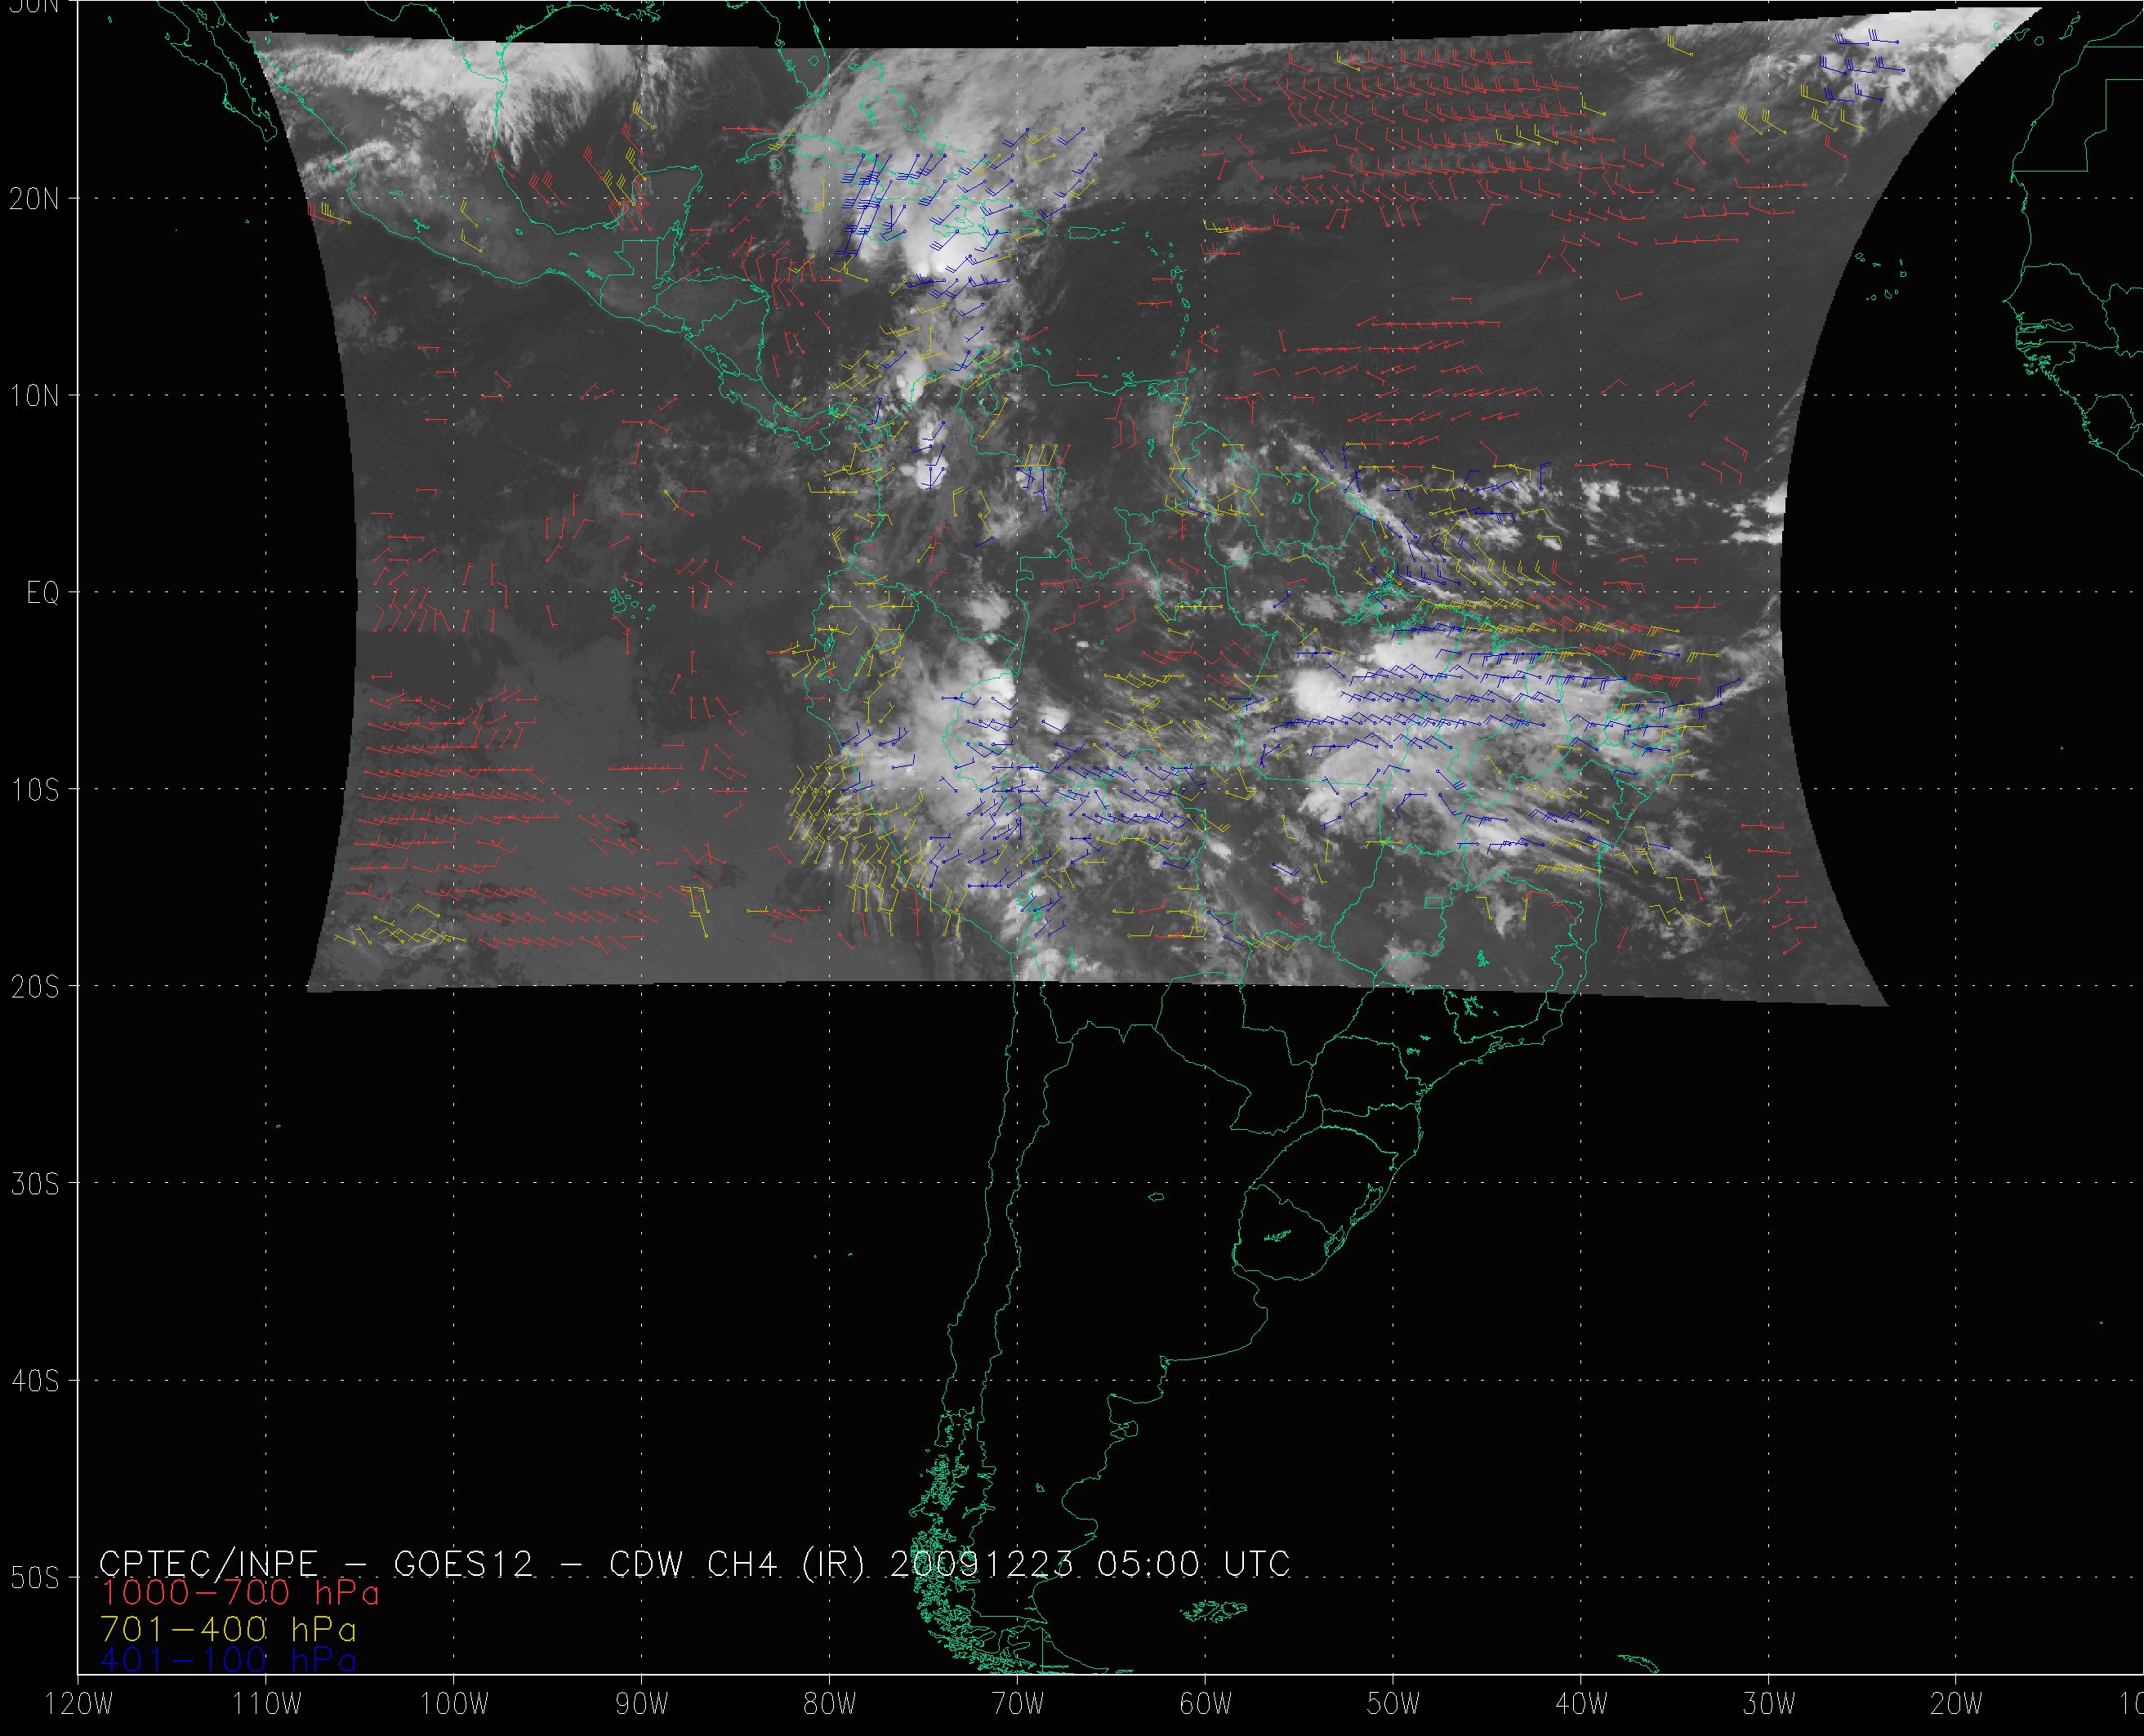Viewport: 2144px width, 1736px height.
Task: Click the 80W longitude label
Action: pos(830,1704)
